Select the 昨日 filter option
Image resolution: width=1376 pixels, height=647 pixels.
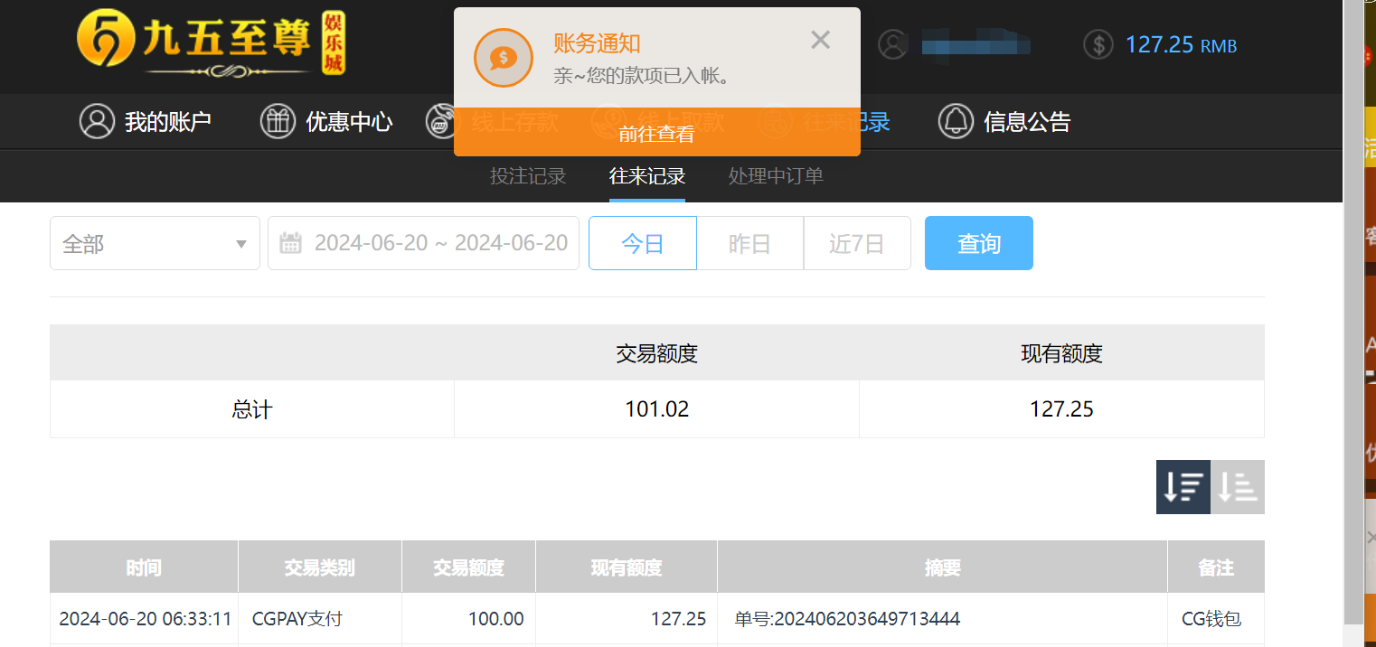749,242
